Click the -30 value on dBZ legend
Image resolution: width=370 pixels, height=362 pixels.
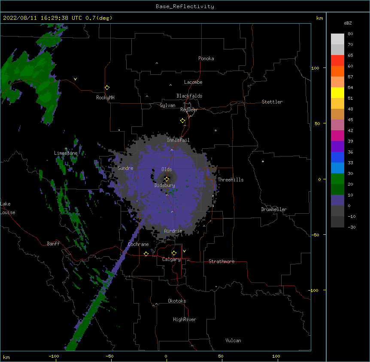[x=352, y=227]
